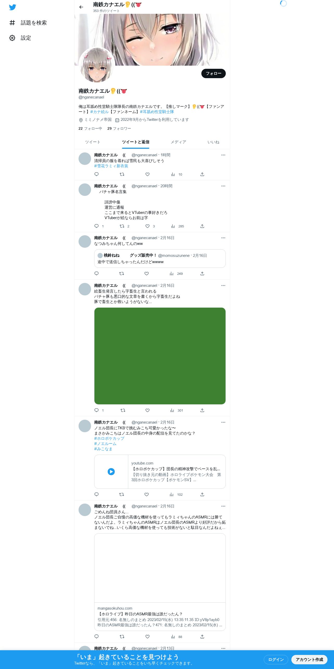Go back using the arrow icon
This screenshot has width=334, height=669.
pos(81,7)
